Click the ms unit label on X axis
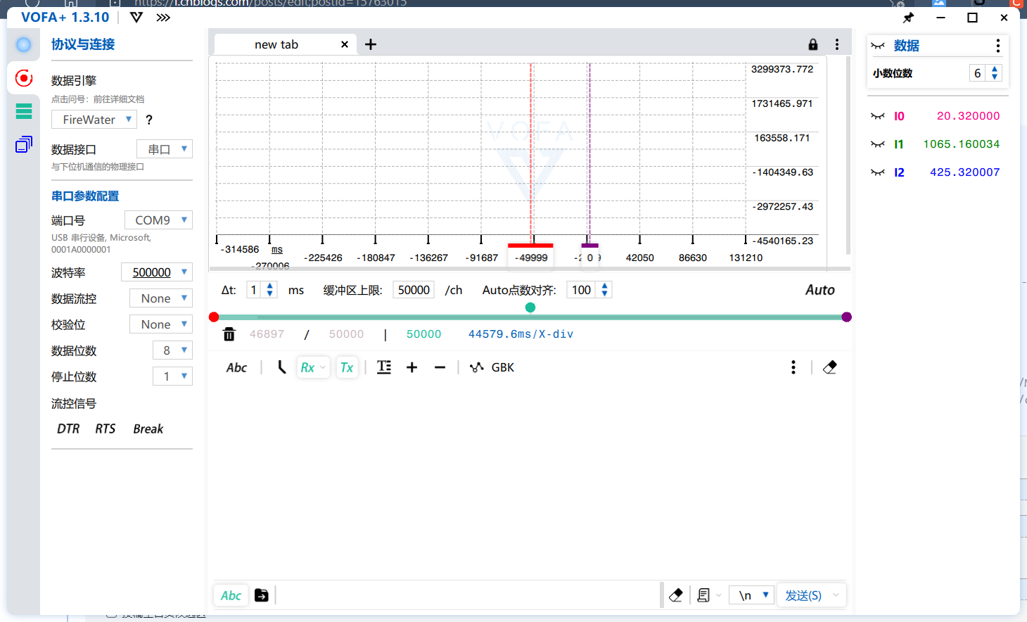The height and width of the screenshot is (622, 1027). pyautogui.click(x=277, y=250)
